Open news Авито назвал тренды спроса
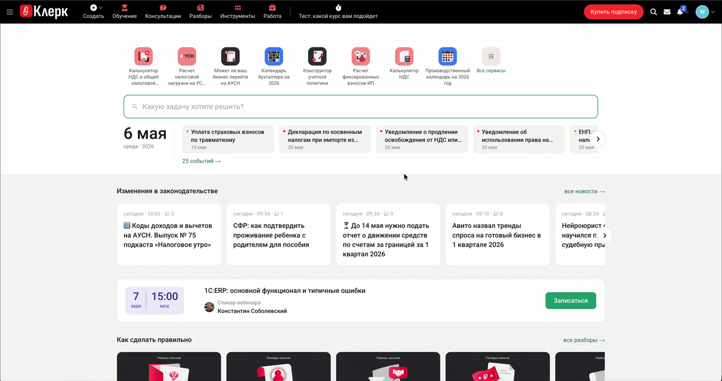Image resolution: width=722 pixels, height=381 pixels. pos(497,235)
